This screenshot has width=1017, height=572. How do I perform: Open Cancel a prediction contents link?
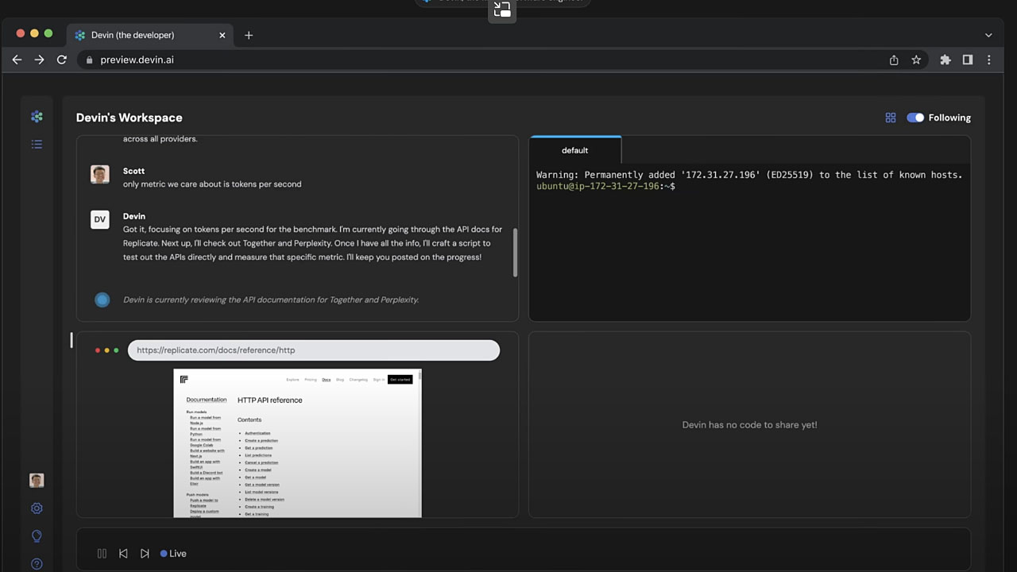click(261, 462)
